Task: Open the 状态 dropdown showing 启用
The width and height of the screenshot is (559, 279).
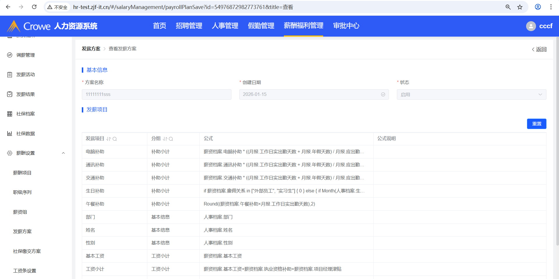Action: point(471,94)
